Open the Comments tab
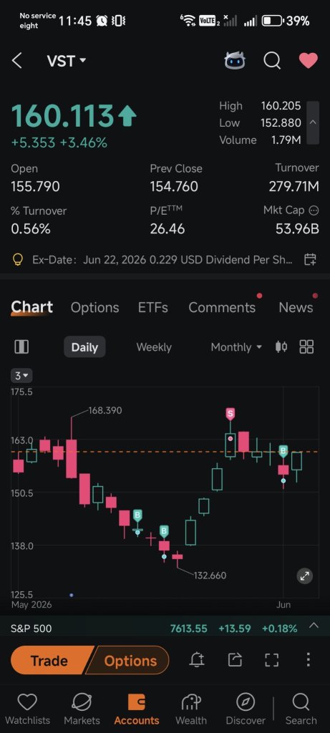330x733 pixels. click(x=222, y=308)
